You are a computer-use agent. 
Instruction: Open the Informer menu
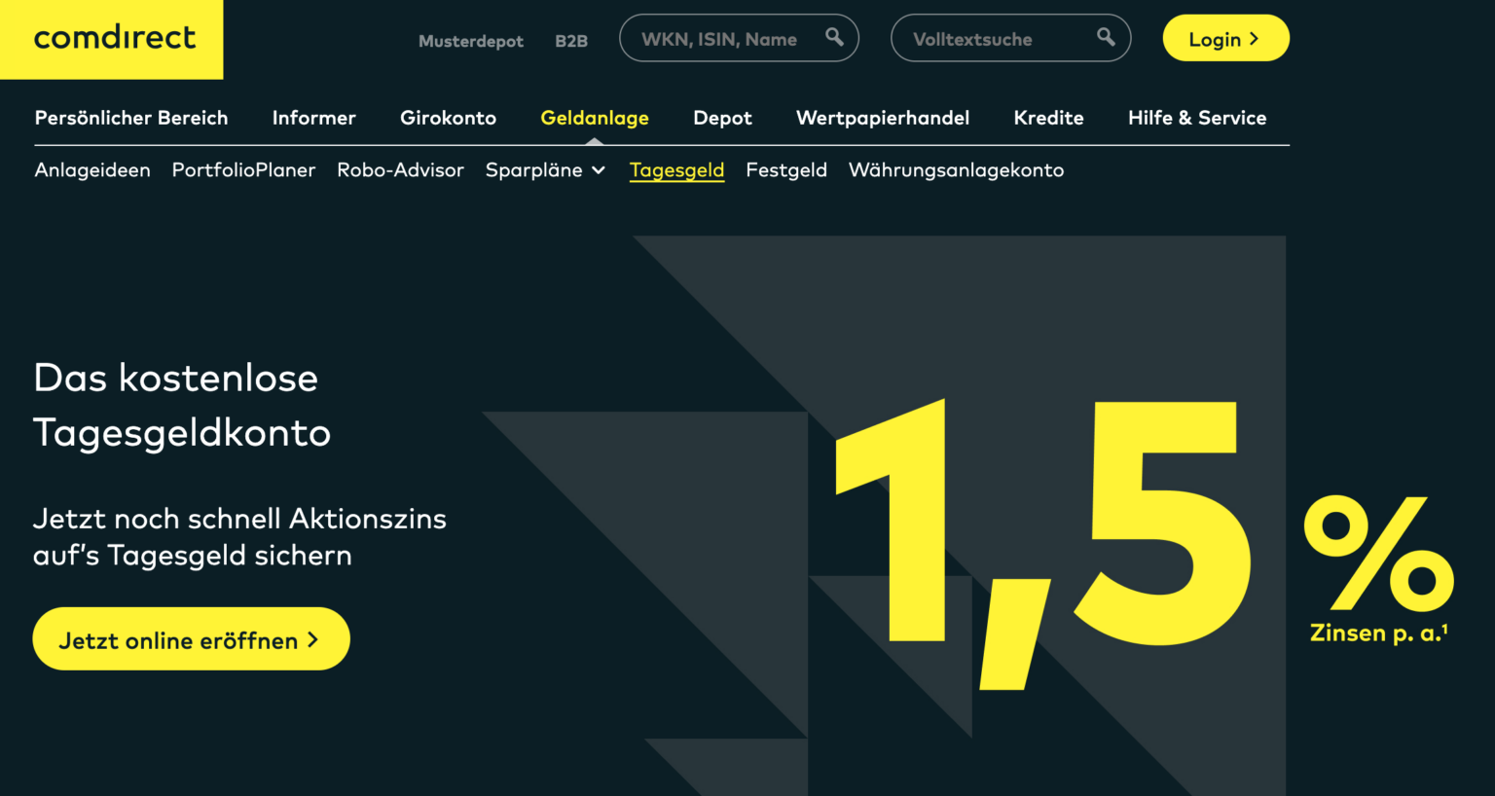click(314, 118)
